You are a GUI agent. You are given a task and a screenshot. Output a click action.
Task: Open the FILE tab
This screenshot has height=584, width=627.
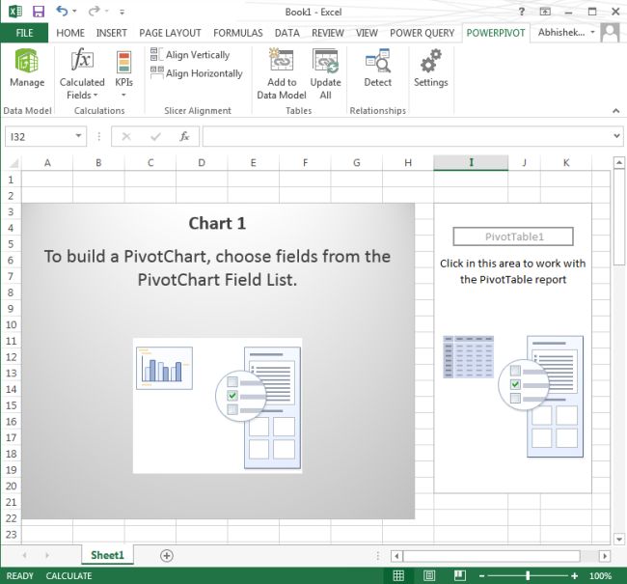[x=24, y=33]
